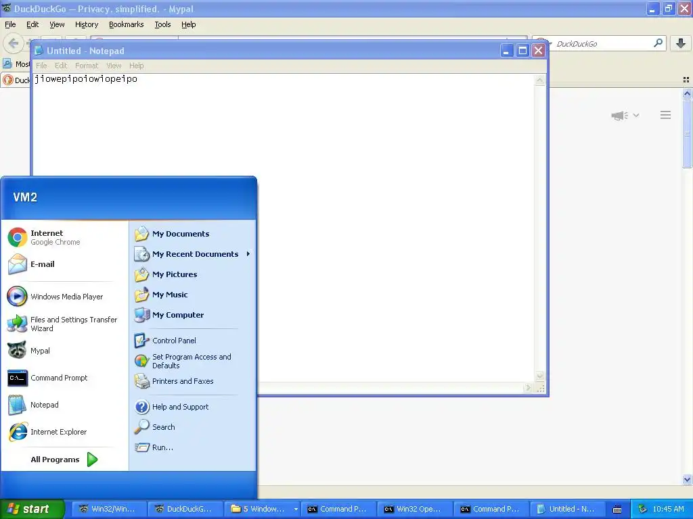Screen dimensions: 693x519
Task: Click the tab list grid icon in Mypal
Action: [x=686, y=80]
